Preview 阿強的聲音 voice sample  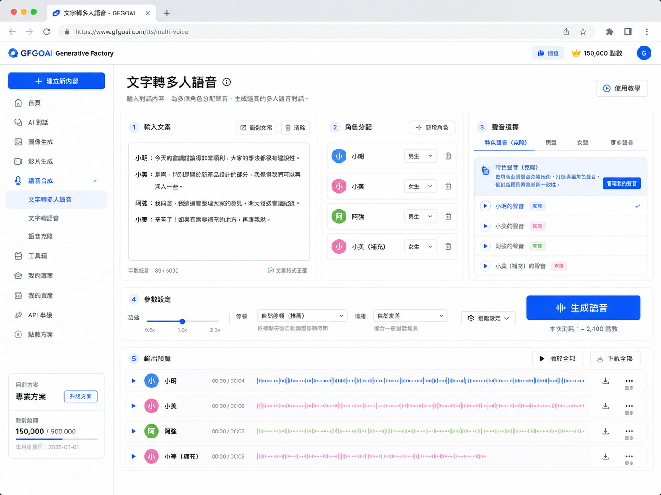(x=485, y=246)
